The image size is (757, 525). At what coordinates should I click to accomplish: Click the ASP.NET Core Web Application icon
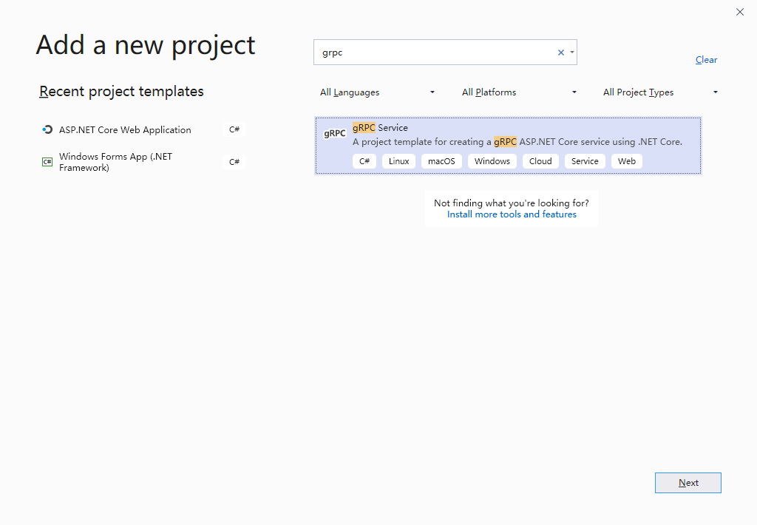pos(47,129)
